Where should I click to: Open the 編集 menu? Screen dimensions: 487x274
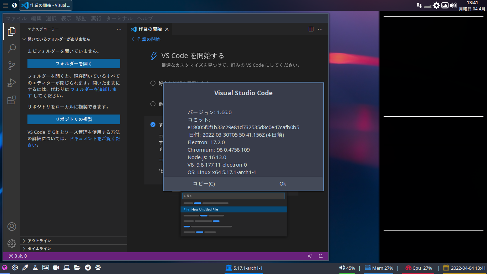pyautogui.click(x=36, y=19)
